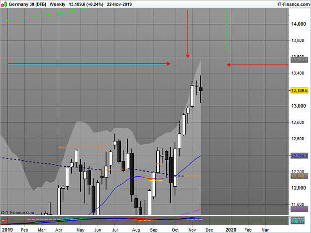Image resolution: width=311 pixels, height=233 pixels.
Task: Select the latest black weekly candle
Action: (201, 89)
